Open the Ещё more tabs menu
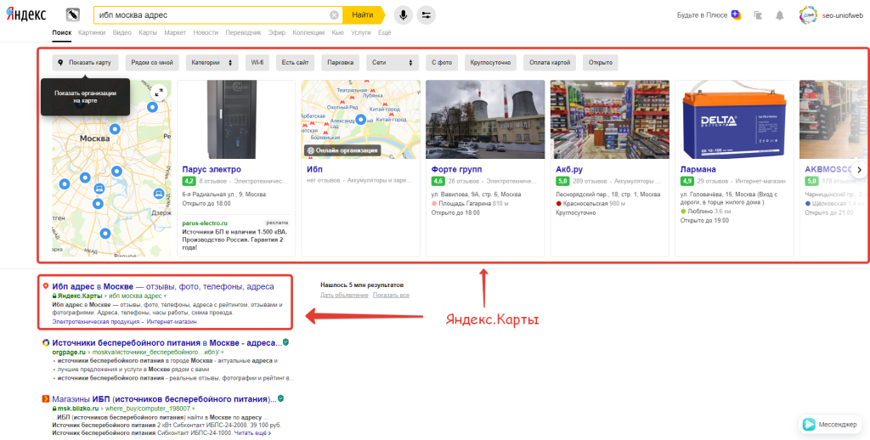870x440 pixels. [x=385, y=33]
